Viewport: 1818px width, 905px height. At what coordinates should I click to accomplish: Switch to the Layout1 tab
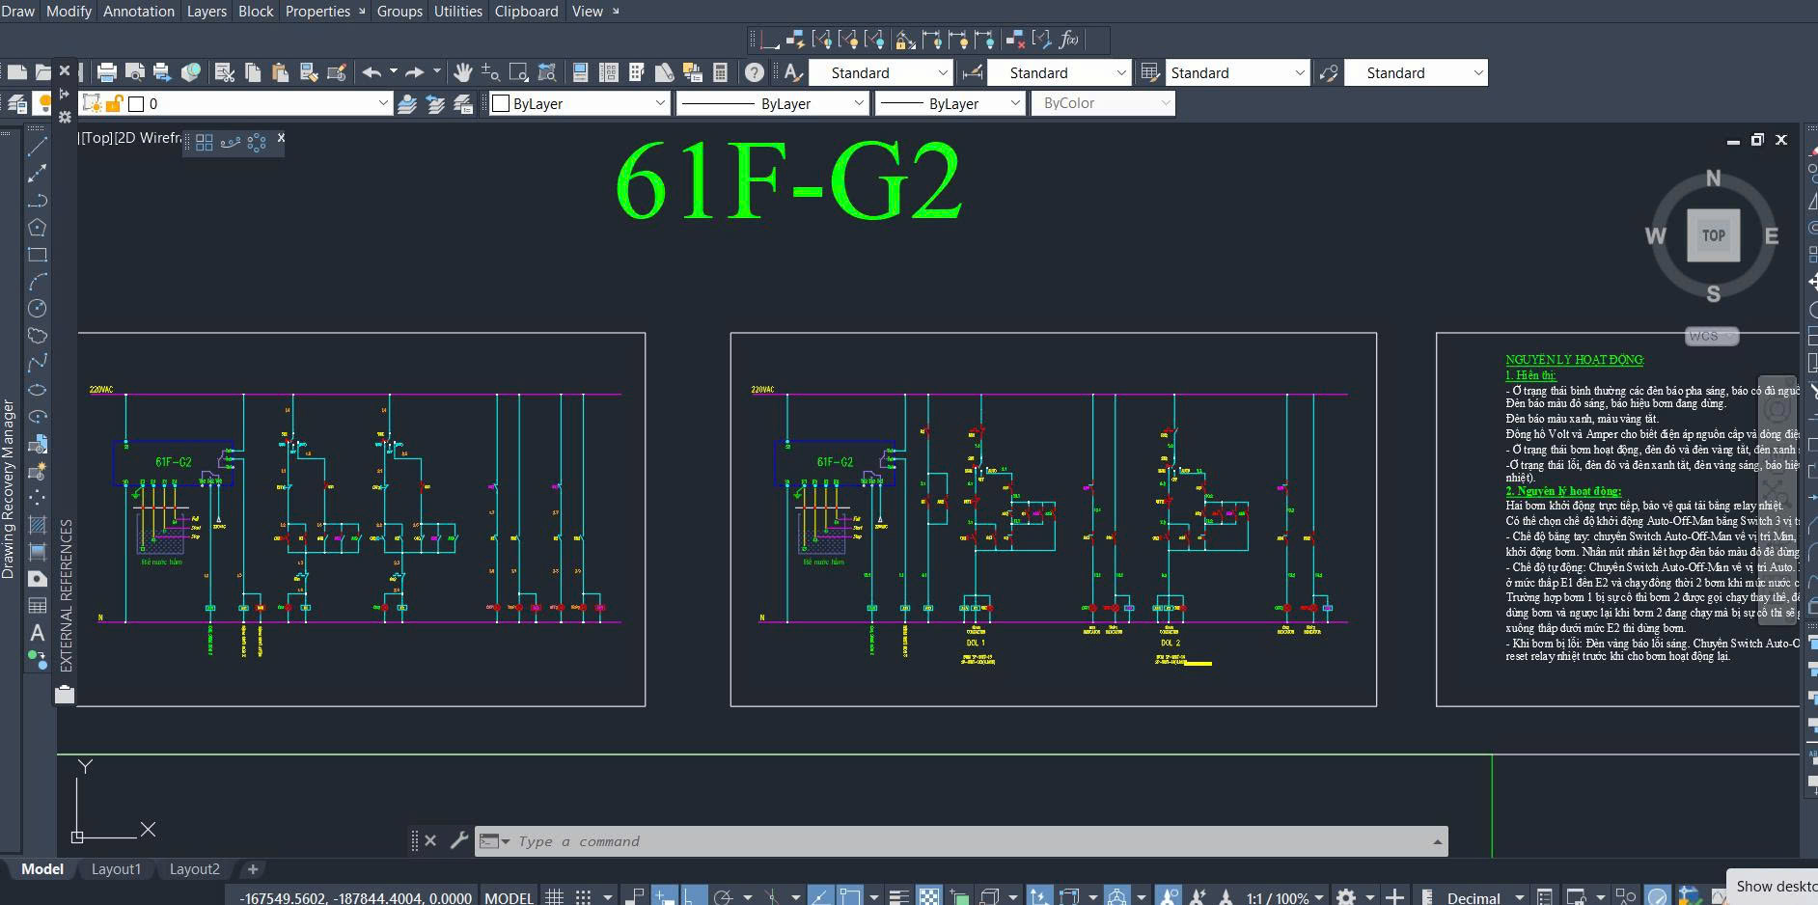point(116,868)
